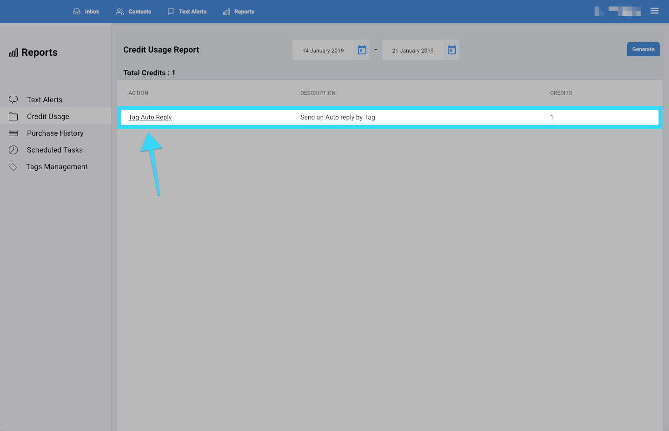
Task: Click the ACTION column header
Action: (139, 93)
